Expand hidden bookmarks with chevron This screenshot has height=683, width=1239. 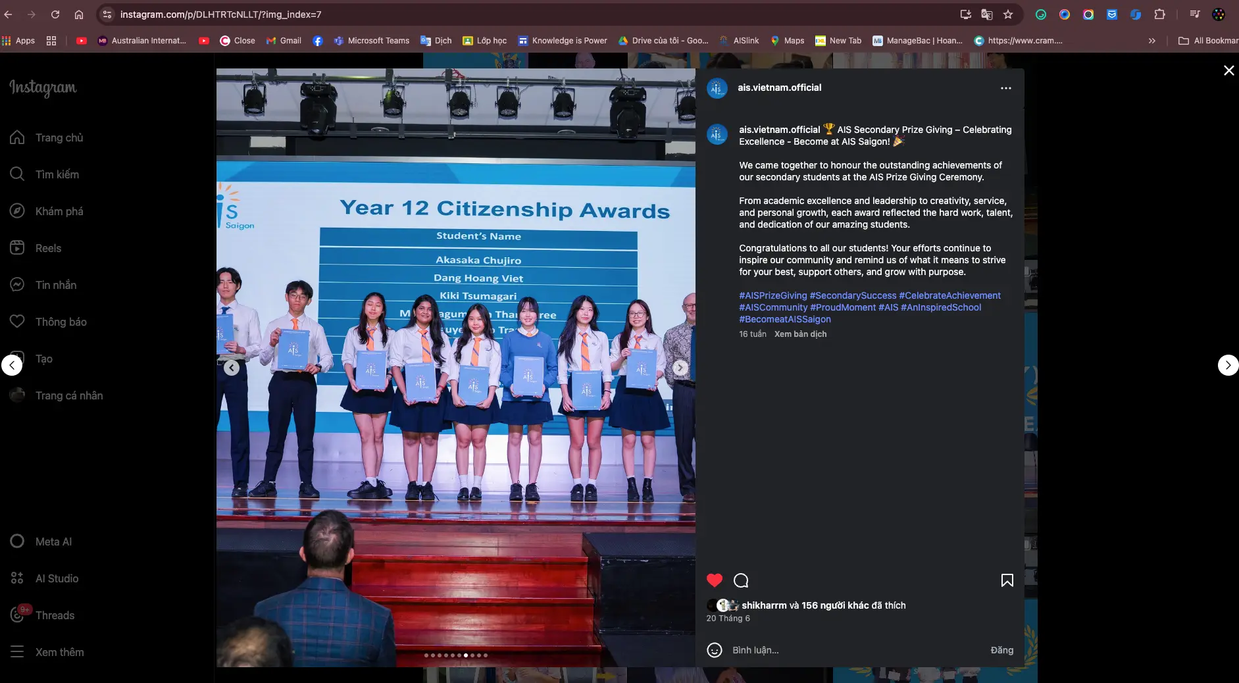click(x=1151, y=41)
